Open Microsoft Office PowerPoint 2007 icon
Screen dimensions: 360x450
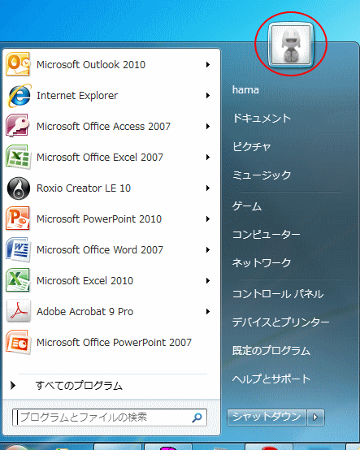point(19,342)
